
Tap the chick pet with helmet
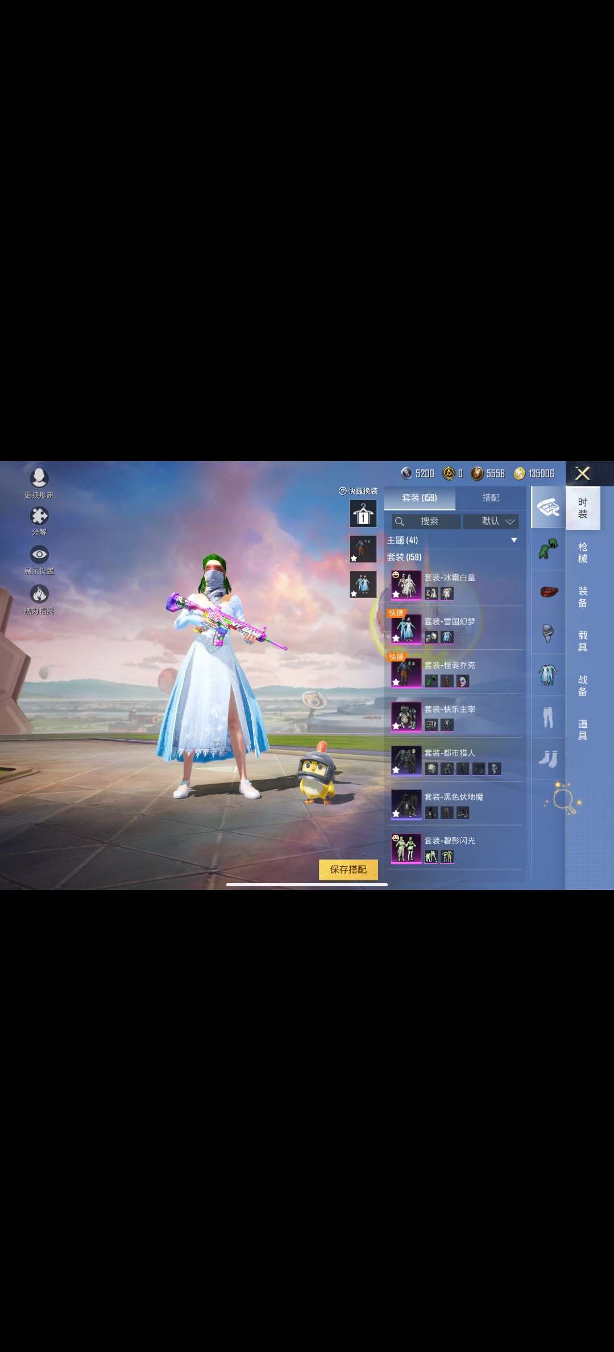pos(317,773)
